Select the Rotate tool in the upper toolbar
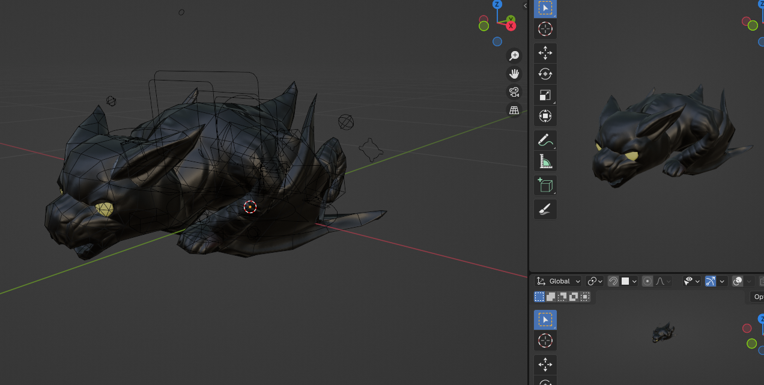 pyautogui.click(x=545, y=74)
